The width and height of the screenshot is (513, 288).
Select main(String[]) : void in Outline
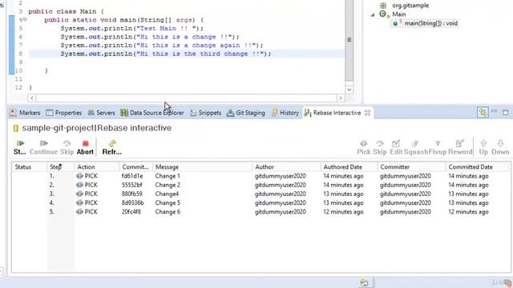tap(425, 23)
